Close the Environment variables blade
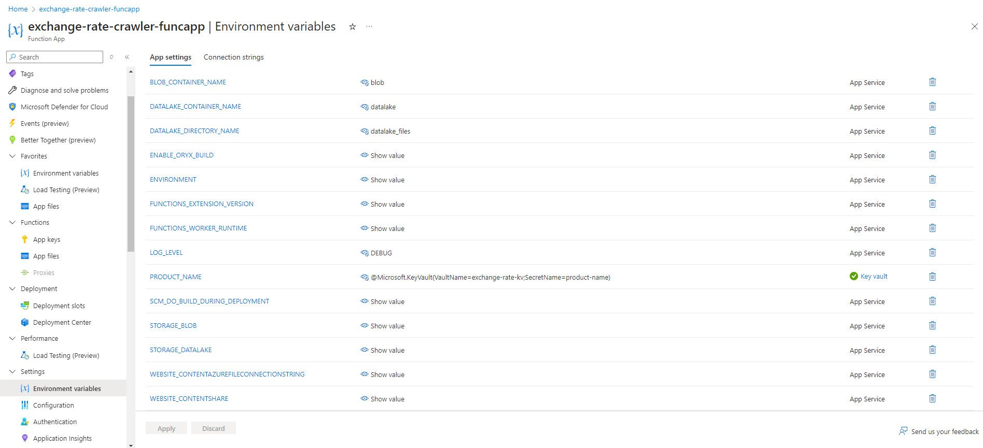 pos(975,26)
